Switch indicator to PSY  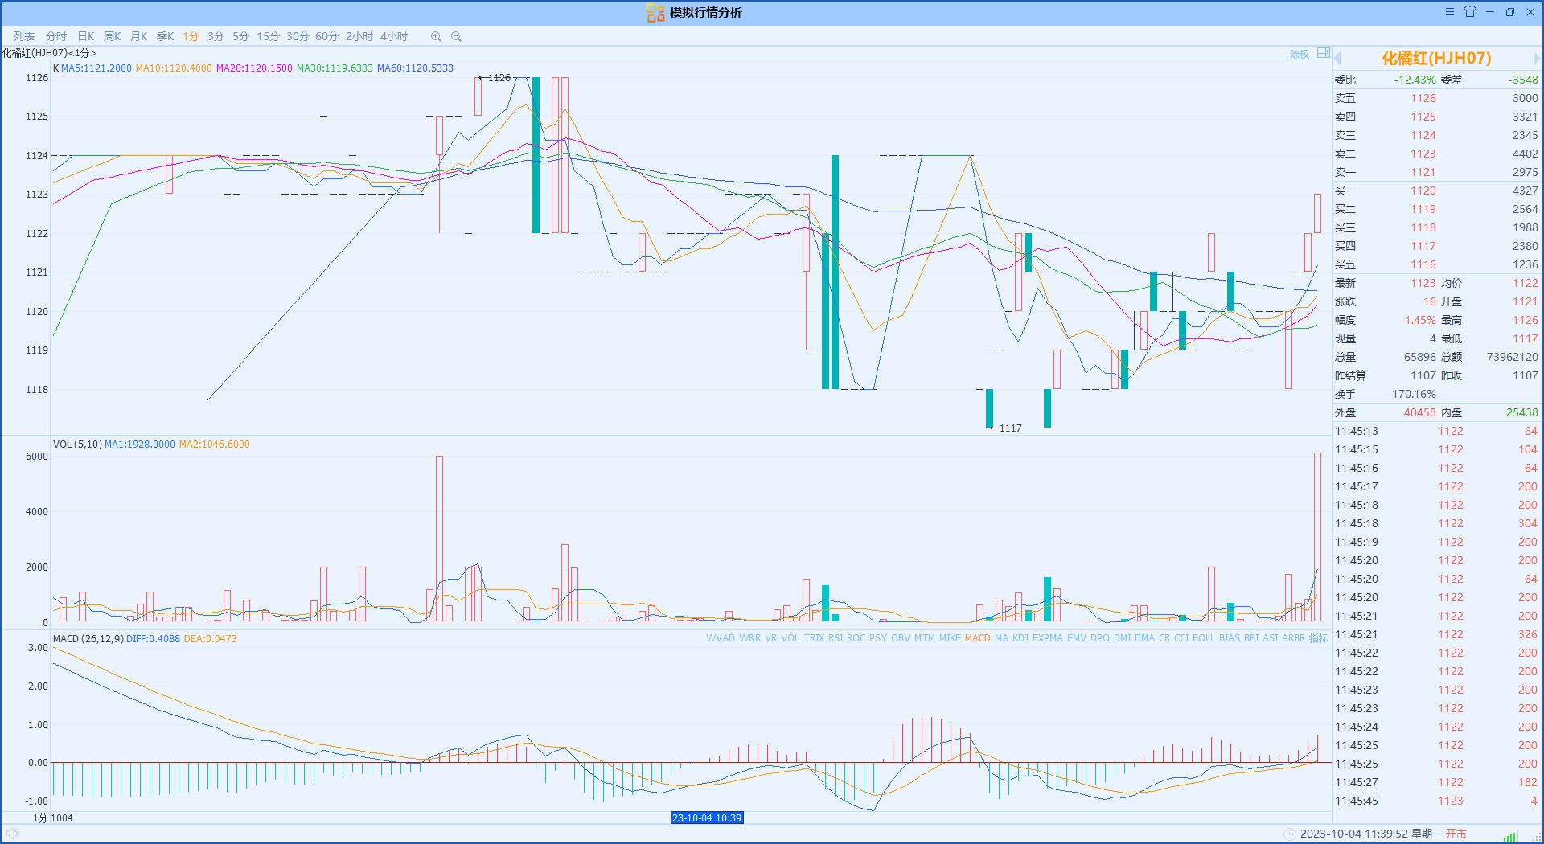[878, 638]
